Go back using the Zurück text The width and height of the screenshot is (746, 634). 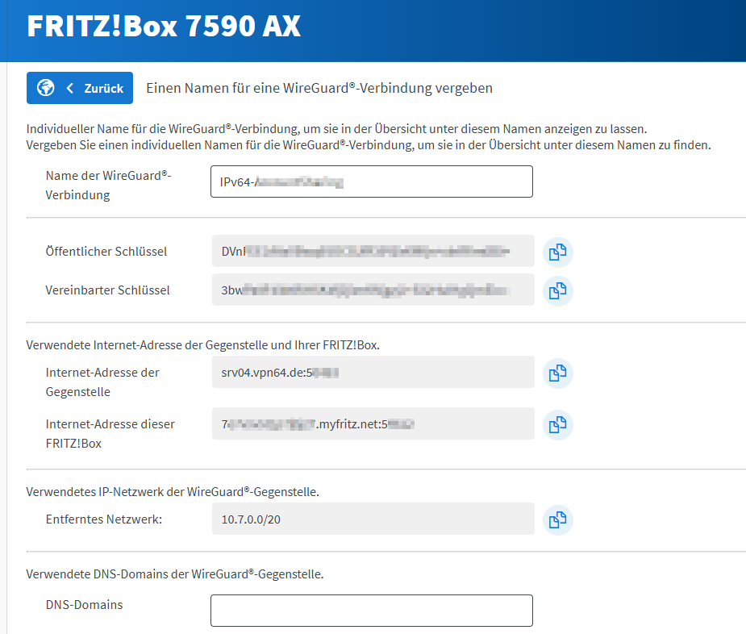tap(103, 88)
